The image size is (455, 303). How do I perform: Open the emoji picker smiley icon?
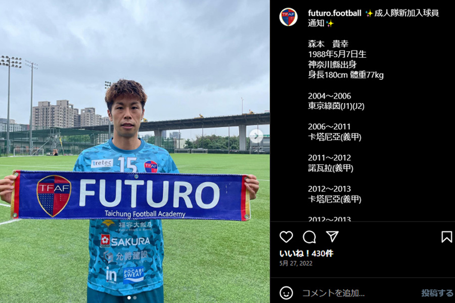tap(286, 293)
